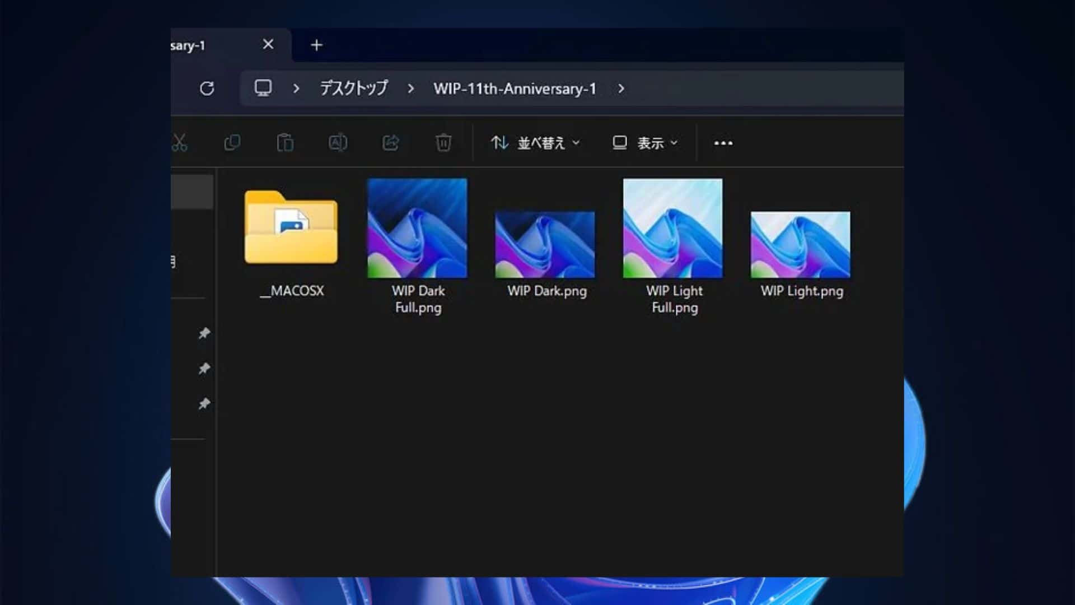Click the second pin icon in sidebar
The image size is (1075, 605).
click(x=204, y=369)
